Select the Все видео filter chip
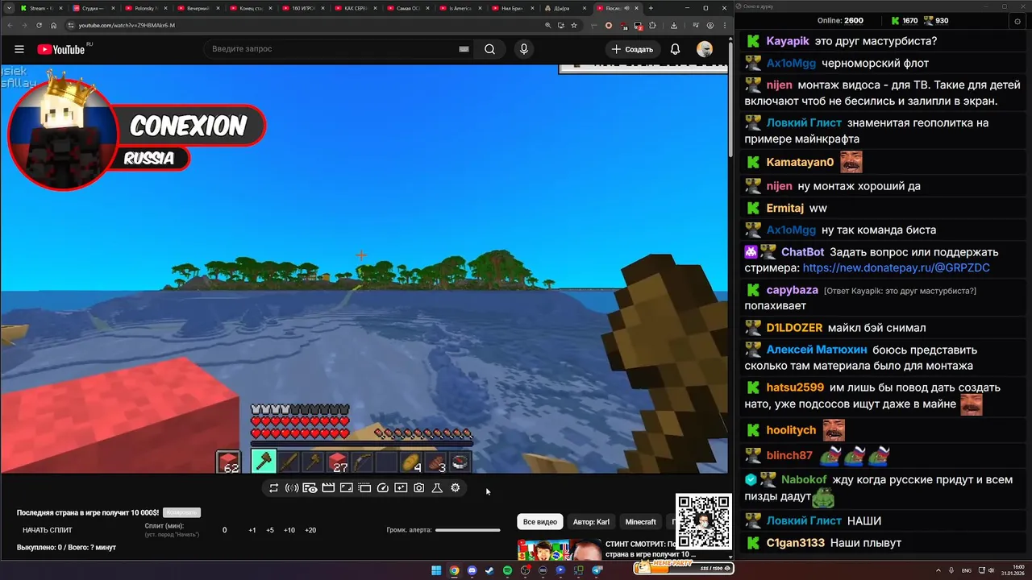 point(540,522)
